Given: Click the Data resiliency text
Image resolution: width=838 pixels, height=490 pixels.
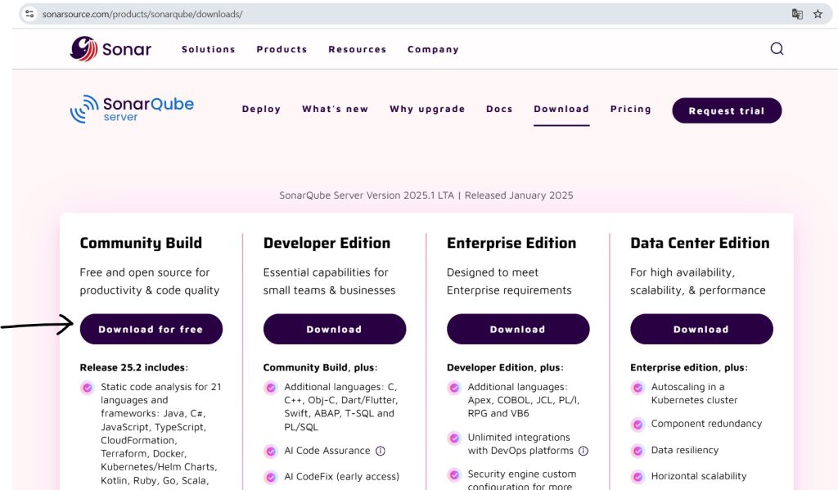Looking at the screenshot, I should tap(685, 450).
